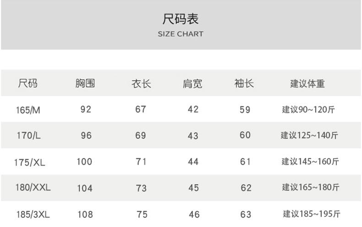Click the 180/XXL size row label
The image size is (362, 227).
pyautogui.click(x=33, y=188)
